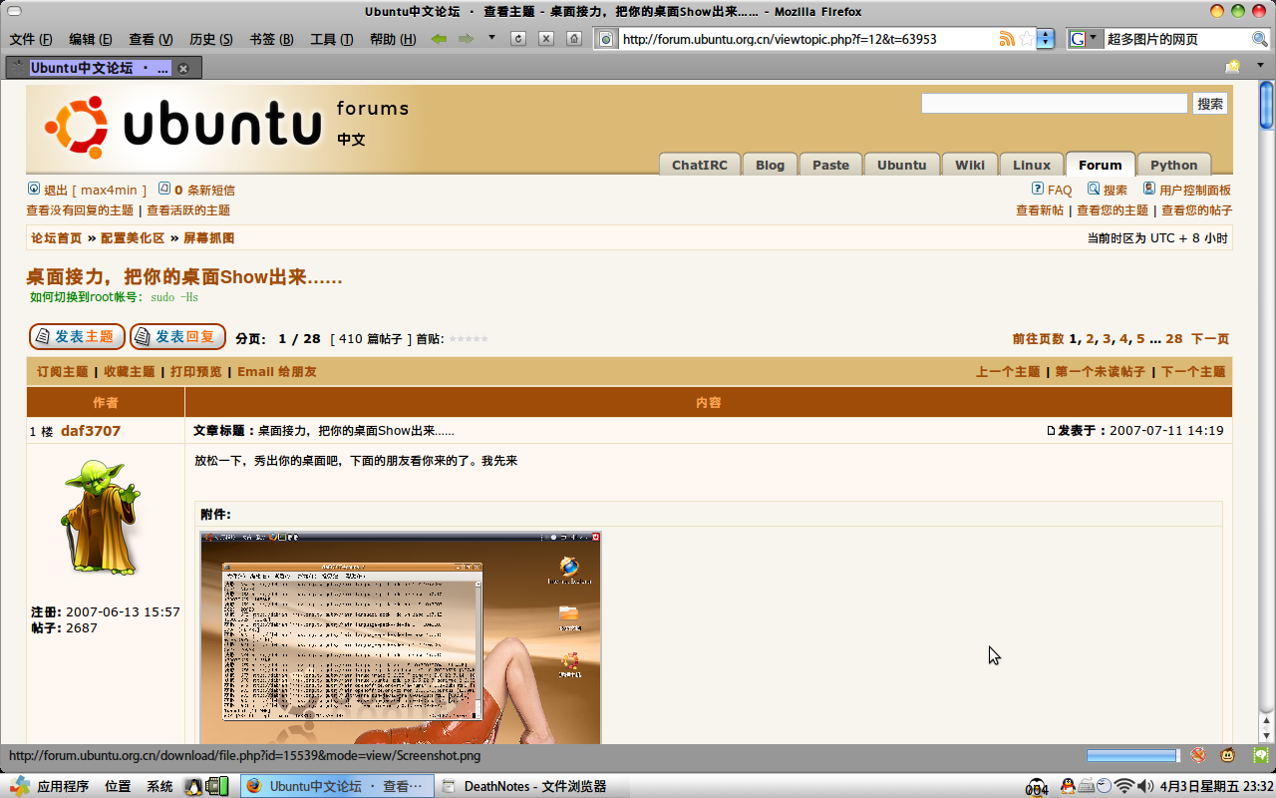Click 收藏主题 bookmark topic link

pos(130,371)
